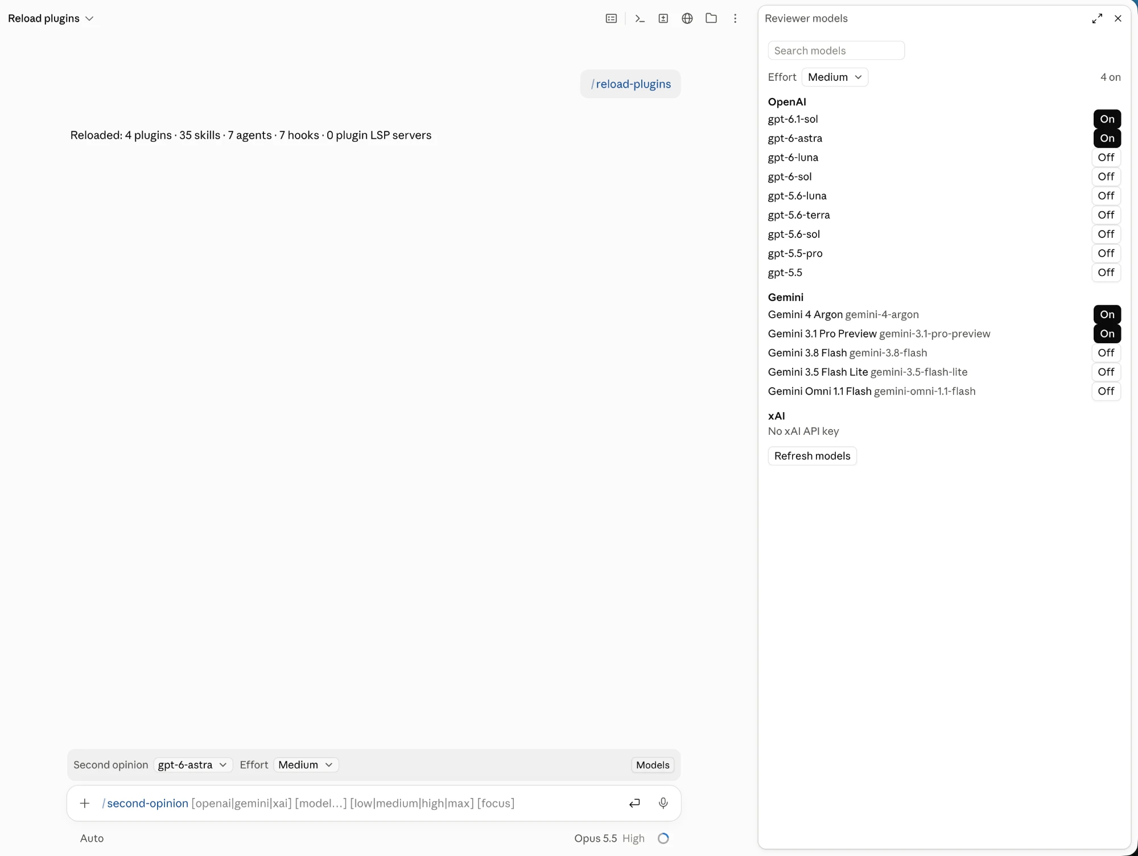Enable Gemini Omni 1.1 Flash reviewer

click(1106, 391)
